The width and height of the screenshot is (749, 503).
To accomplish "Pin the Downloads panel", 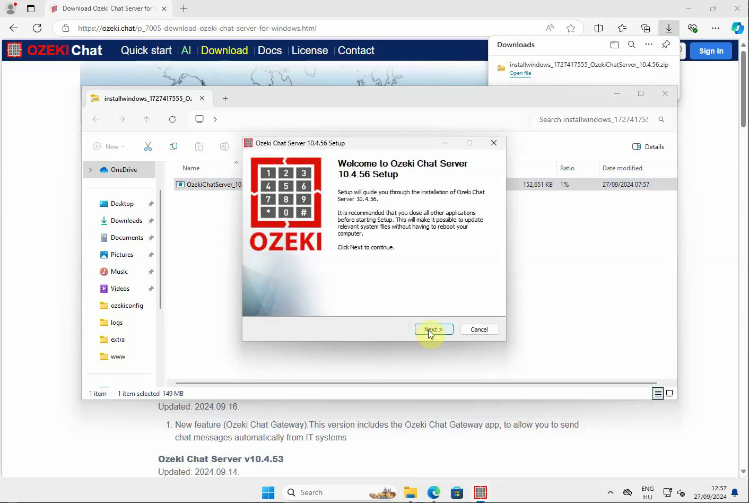I will pos(666,45).
